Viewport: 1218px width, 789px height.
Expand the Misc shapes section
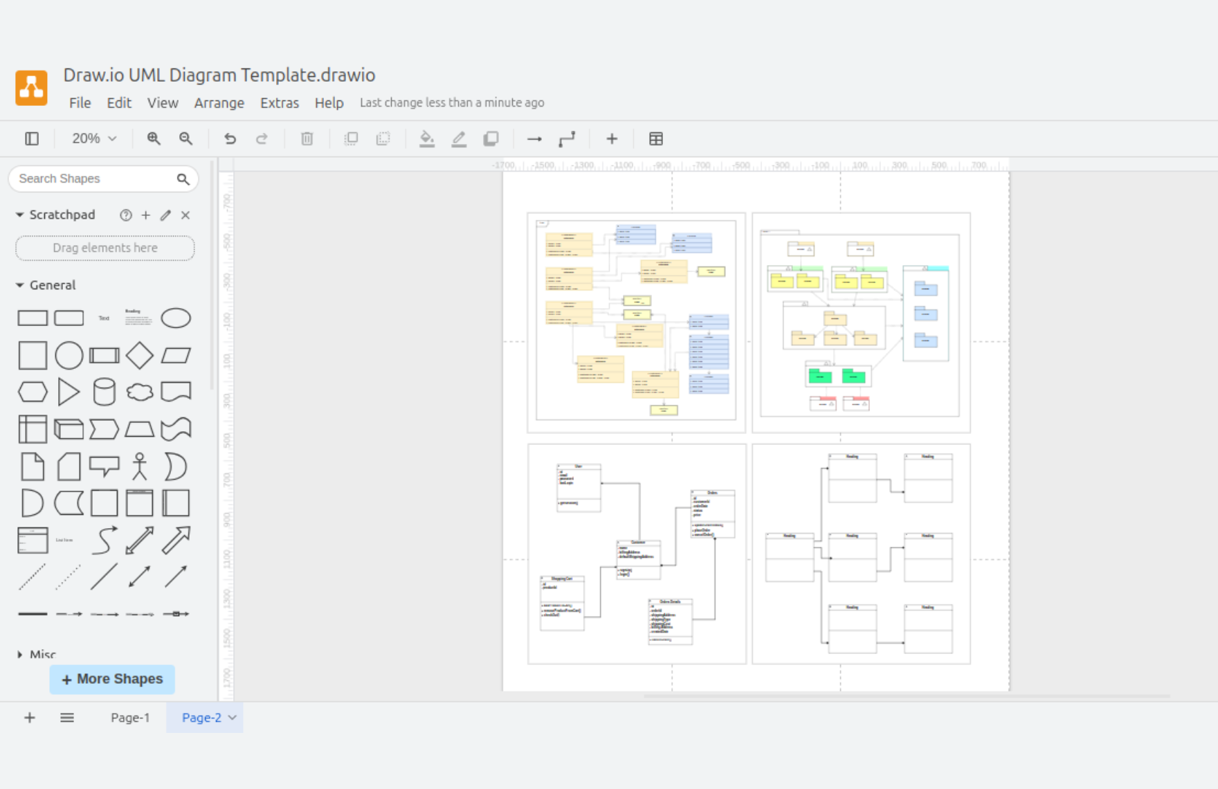point(20,654)
